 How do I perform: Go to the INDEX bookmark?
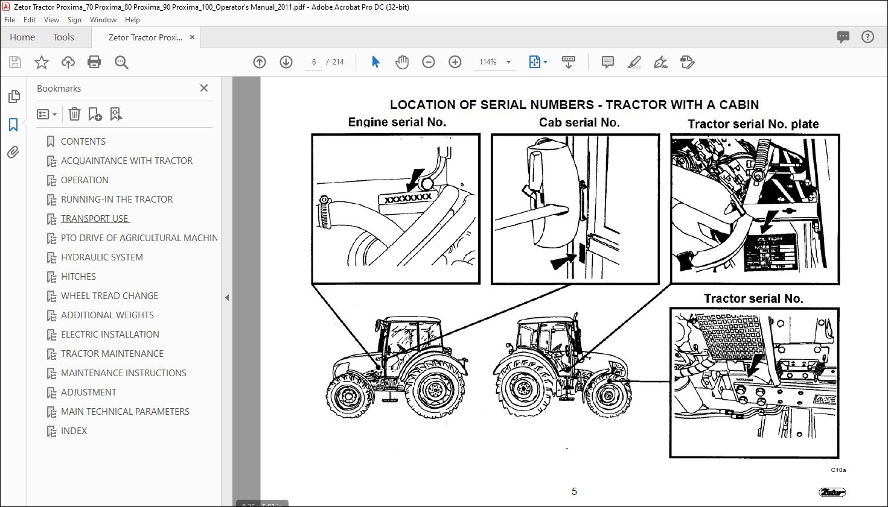74,431
